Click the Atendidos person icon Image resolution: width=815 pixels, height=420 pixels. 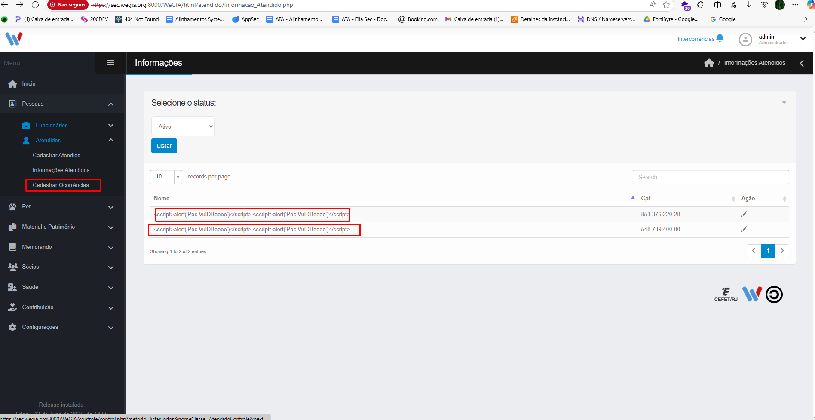click(26, 140)
